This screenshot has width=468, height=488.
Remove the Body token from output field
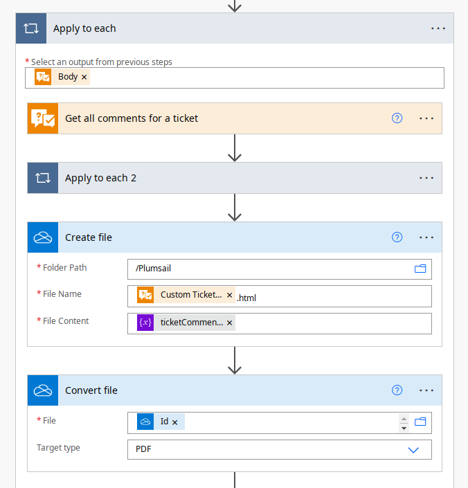coord(84,78)
